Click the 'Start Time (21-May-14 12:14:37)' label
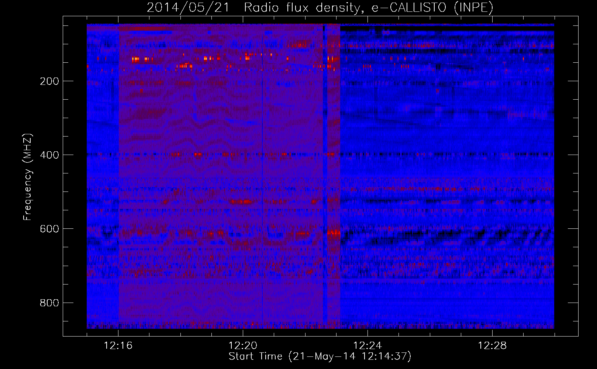Image resolution: width=597 pixels, height=369 pixels. [320, 356]
